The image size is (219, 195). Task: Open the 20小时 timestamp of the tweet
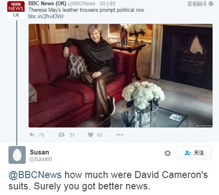click(108, 4)
